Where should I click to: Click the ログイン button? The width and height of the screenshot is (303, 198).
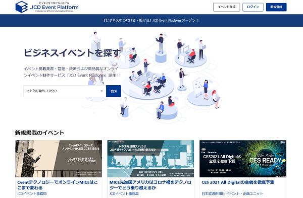[253, 7]
